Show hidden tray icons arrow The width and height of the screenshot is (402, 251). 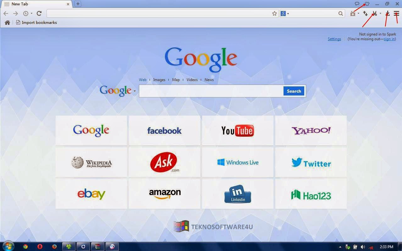(340, 247)
